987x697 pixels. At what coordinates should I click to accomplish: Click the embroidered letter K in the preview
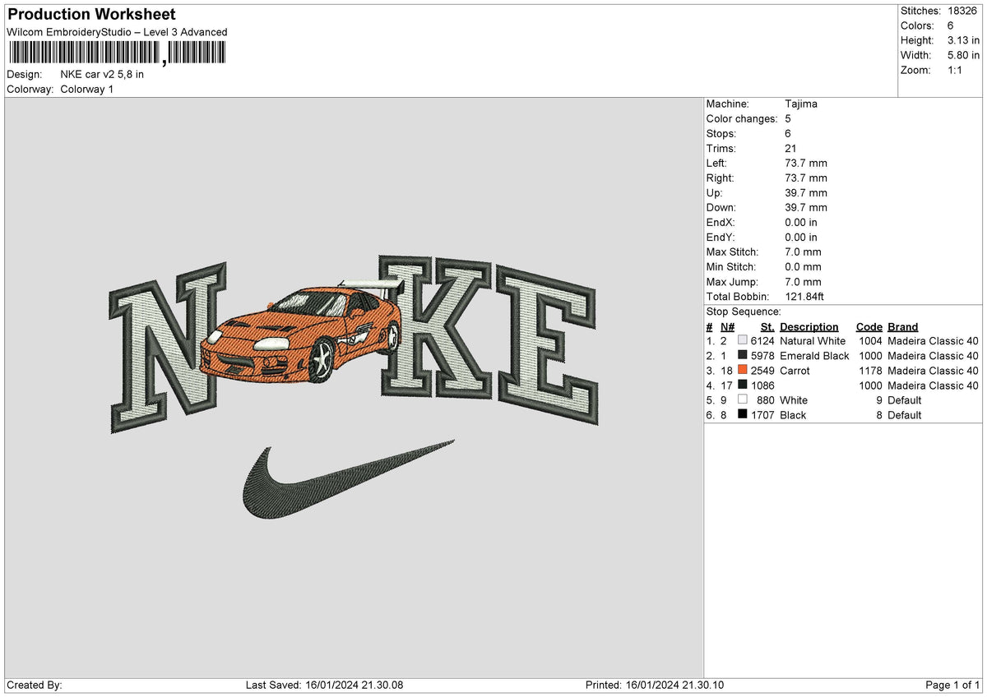(x=435, y=325)
